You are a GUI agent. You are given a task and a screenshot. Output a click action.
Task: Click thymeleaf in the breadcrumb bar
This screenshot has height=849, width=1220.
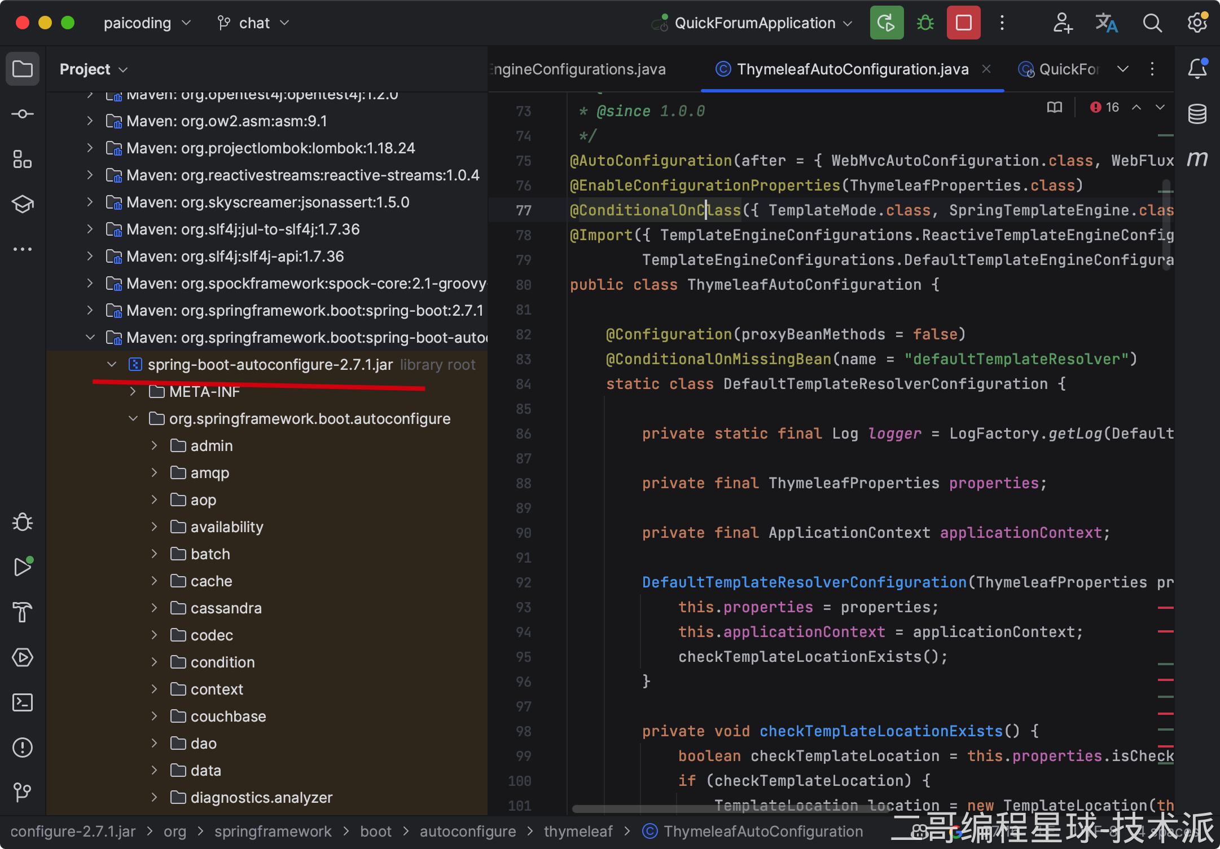coord(578,832)
